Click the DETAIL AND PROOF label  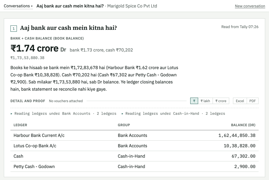28,101
